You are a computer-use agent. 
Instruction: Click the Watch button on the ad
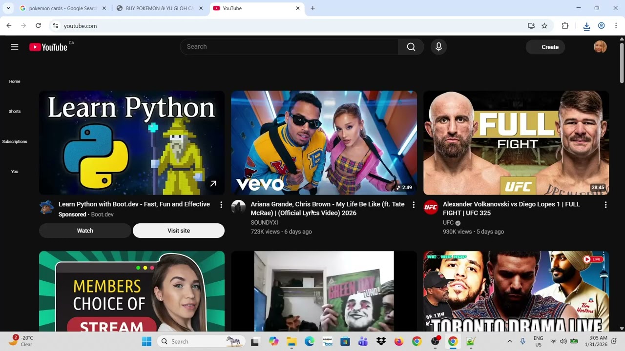coord(85,231)
